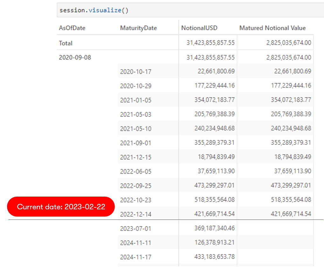Select maturity date 2021-01-05
Image resolution: width=324 pixels, height=269 pixels.
click(x=136, y=100)
